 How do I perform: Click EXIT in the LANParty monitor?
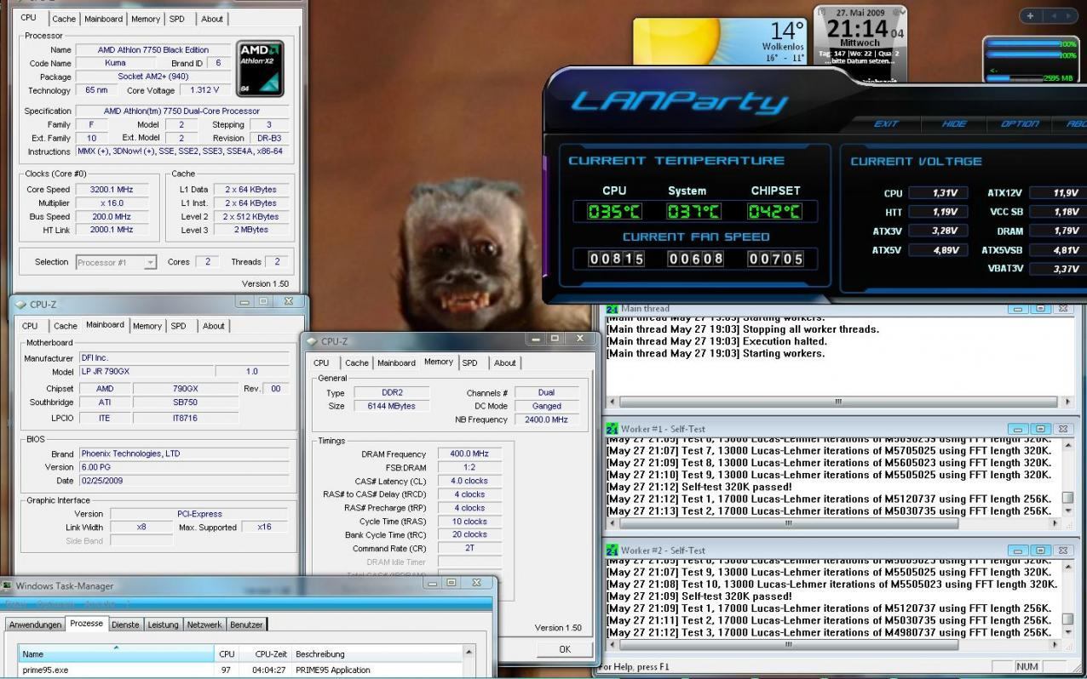pos(886,123)
